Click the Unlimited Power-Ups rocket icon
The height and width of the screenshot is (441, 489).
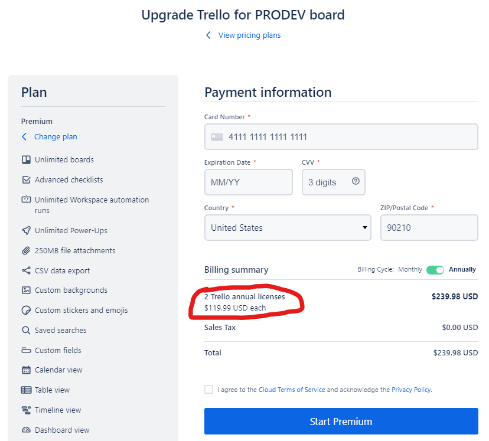[x=26, y=231]
